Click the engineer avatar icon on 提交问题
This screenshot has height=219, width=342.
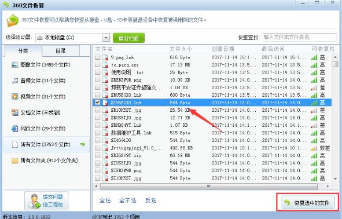coord(35,201)
